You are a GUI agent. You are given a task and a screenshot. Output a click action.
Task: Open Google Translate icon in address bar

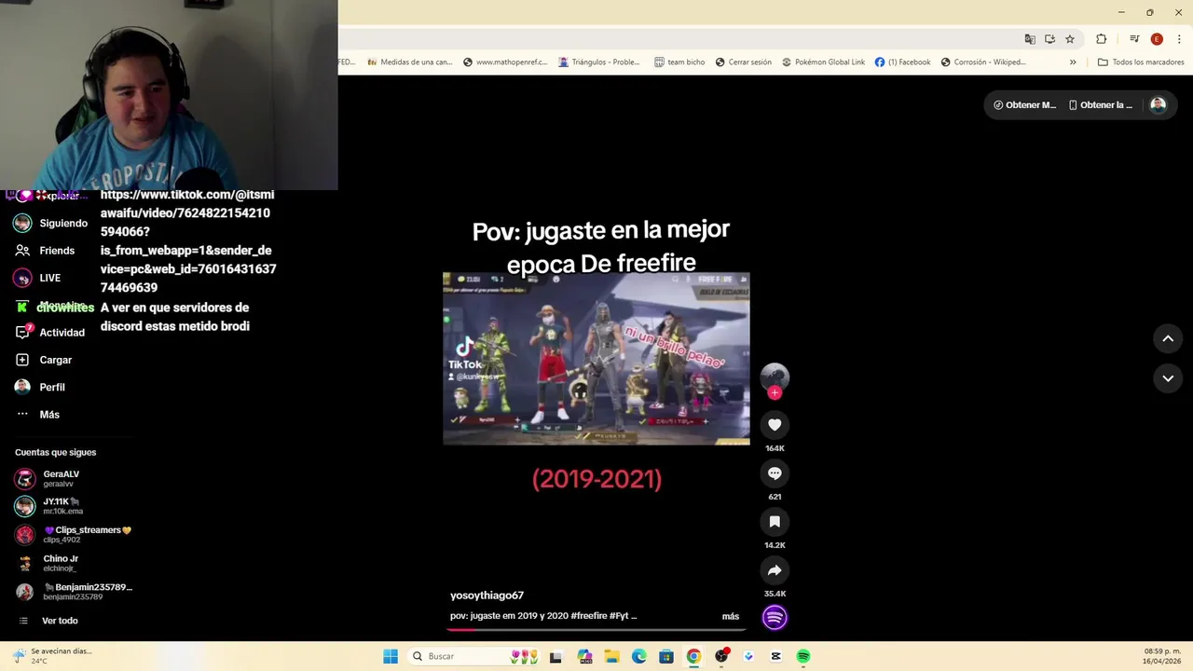tap(1030, 39)
